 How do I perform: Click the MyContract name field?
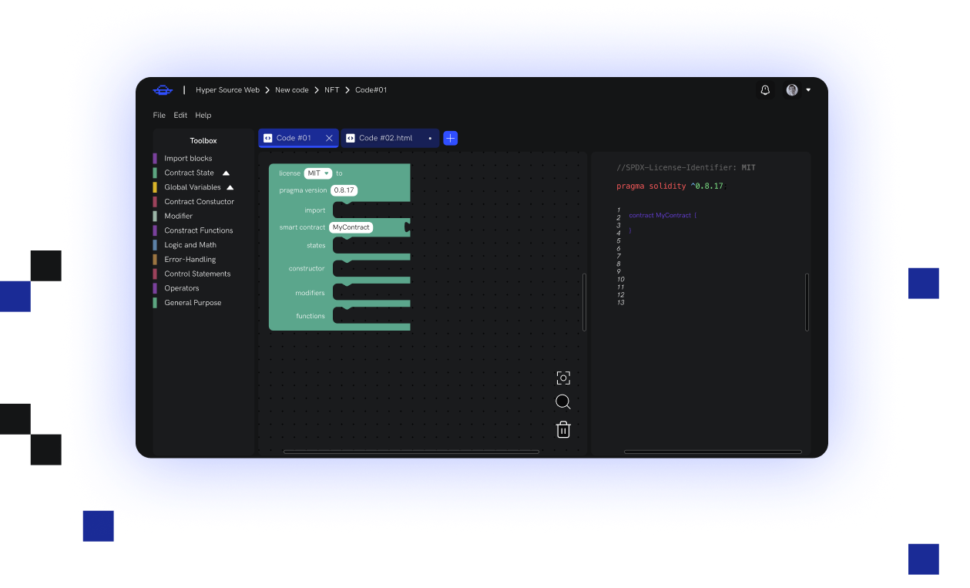[351, 227]
